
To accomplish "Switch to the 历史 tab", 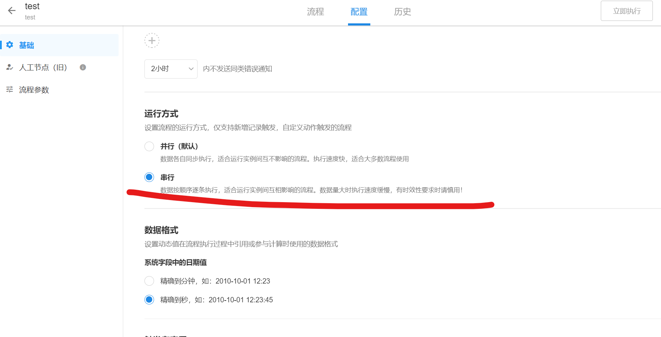I will 402,12.
